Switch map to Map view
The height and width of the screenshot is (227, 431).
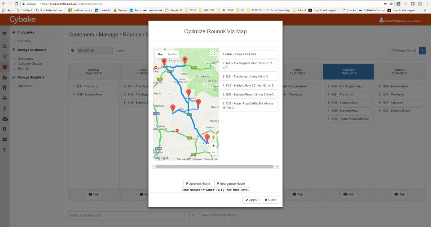click(160, 54)
